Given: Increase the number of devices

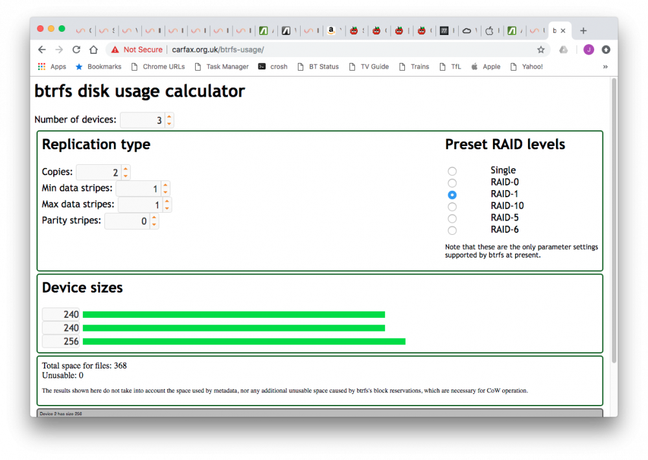Looking at the screenshot, I should (169, 117).
